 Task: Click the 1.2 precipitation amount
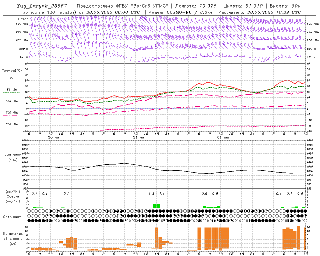[151, 194]
